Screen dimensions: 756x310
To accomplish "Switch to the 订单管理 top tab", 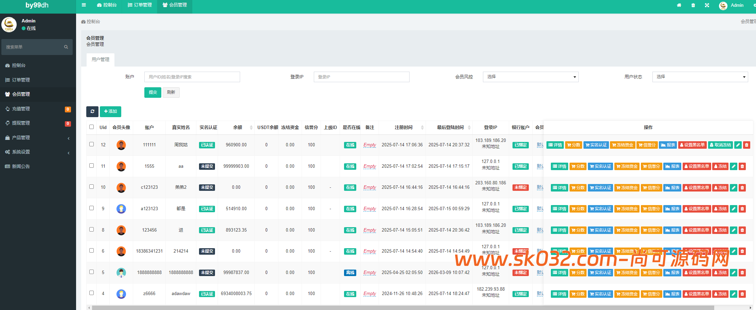I will click(140, 5).
